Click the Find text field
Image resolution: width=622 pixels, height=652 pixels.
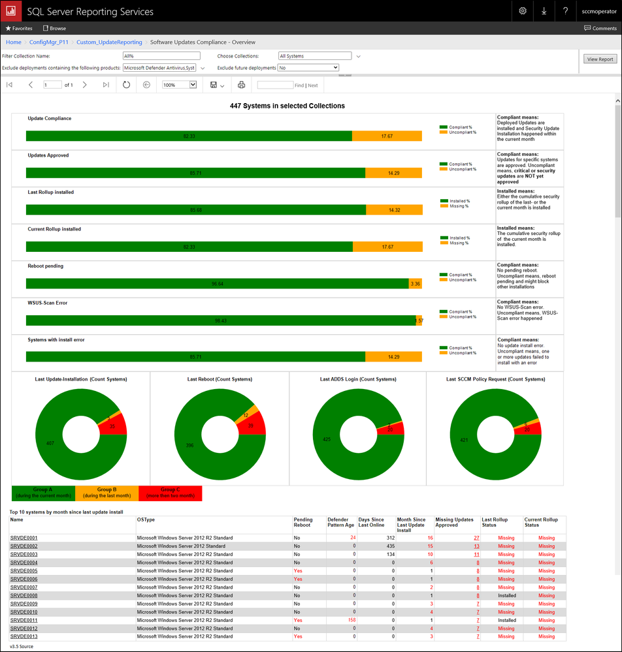pos(275,85)
